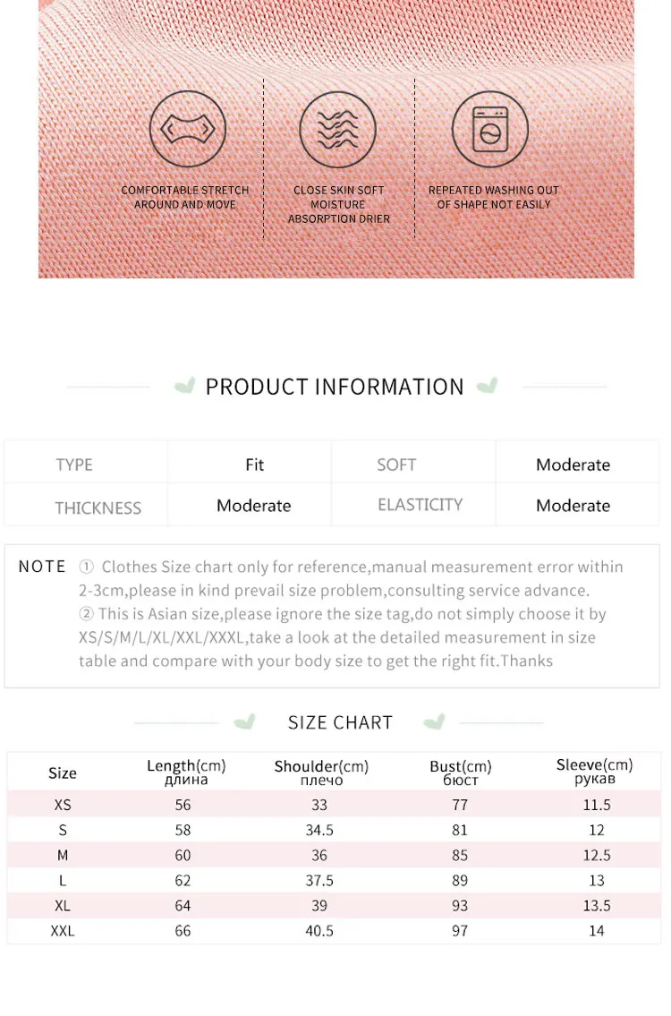Click the Sleeve(cm) column header
The height and width of the screenshot is (1016, 671).
click(594, 772)
